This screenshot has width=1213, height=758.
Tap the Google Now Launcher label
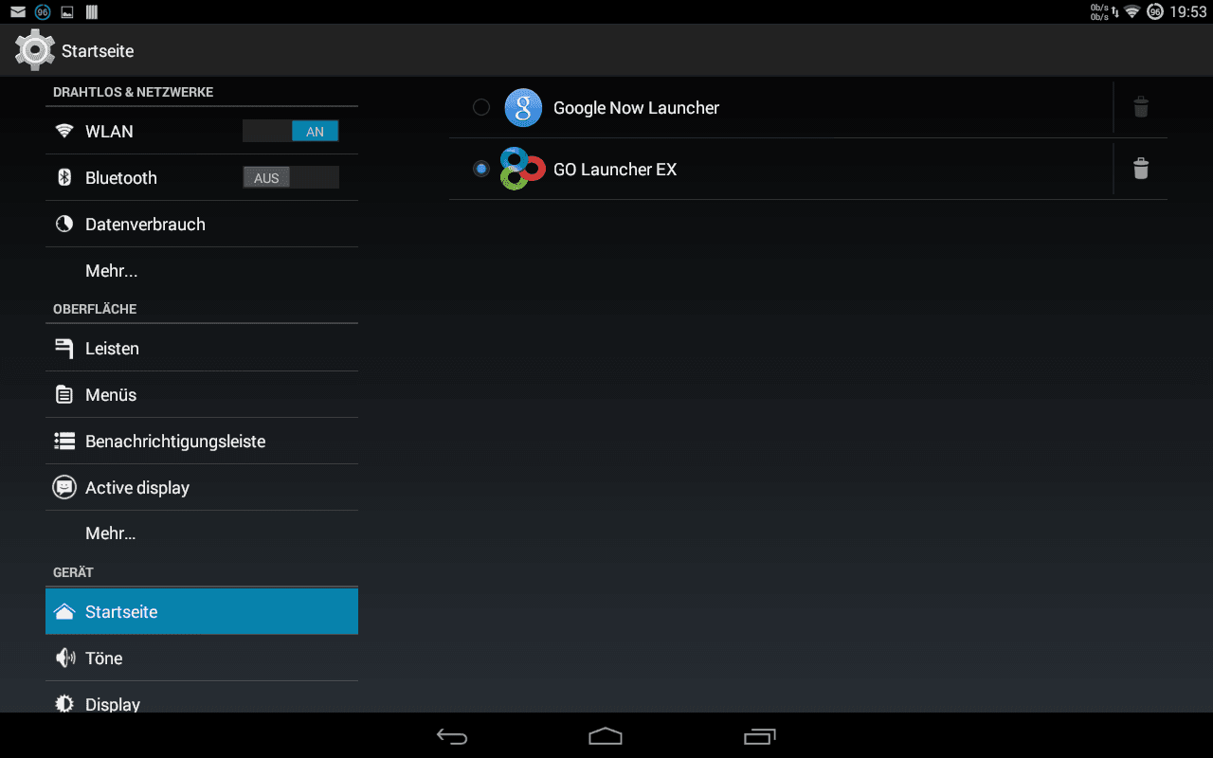click(x=636, y=108)
